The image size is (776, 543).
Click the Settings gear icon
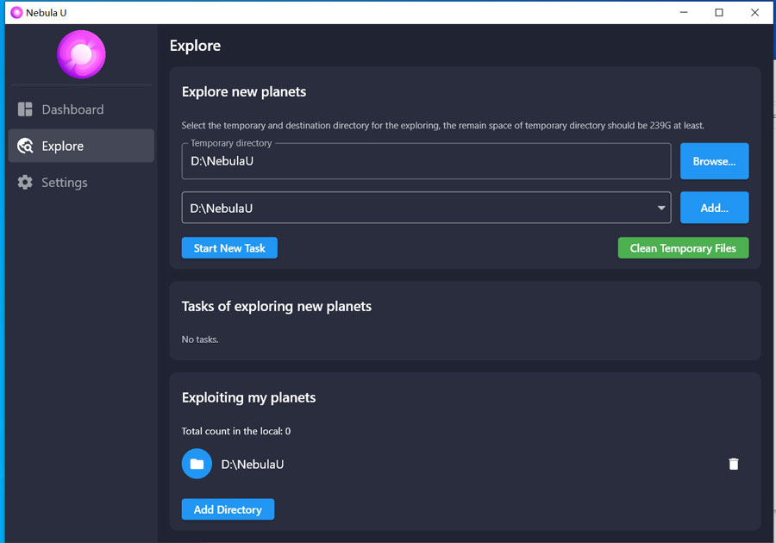click(x=25, y=183)
